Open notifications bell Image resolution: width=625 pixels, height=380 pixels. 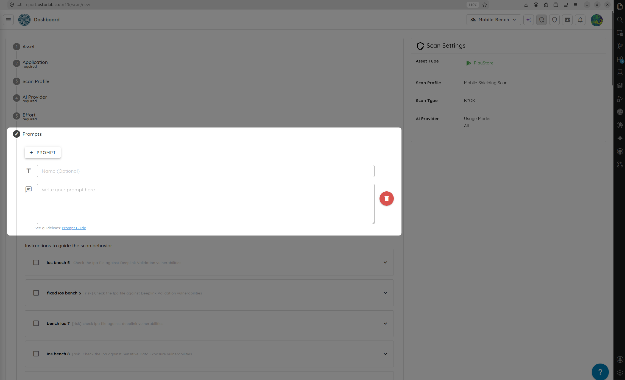tap(580, 20)
